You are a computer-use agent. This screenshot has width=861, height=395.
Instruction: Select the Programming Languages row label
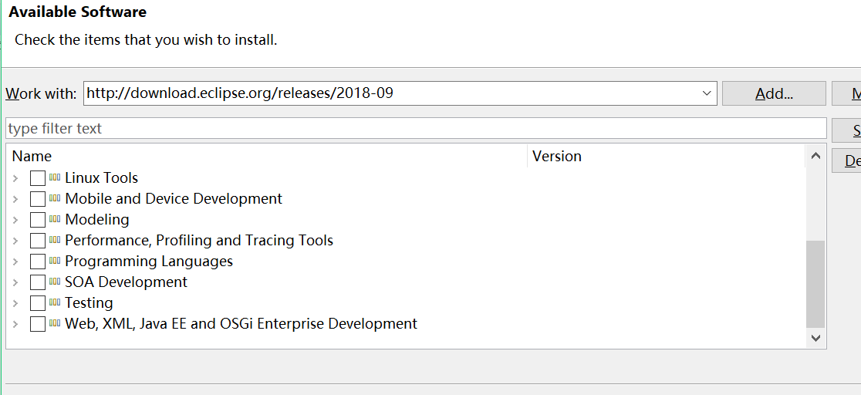pos(149,262)
